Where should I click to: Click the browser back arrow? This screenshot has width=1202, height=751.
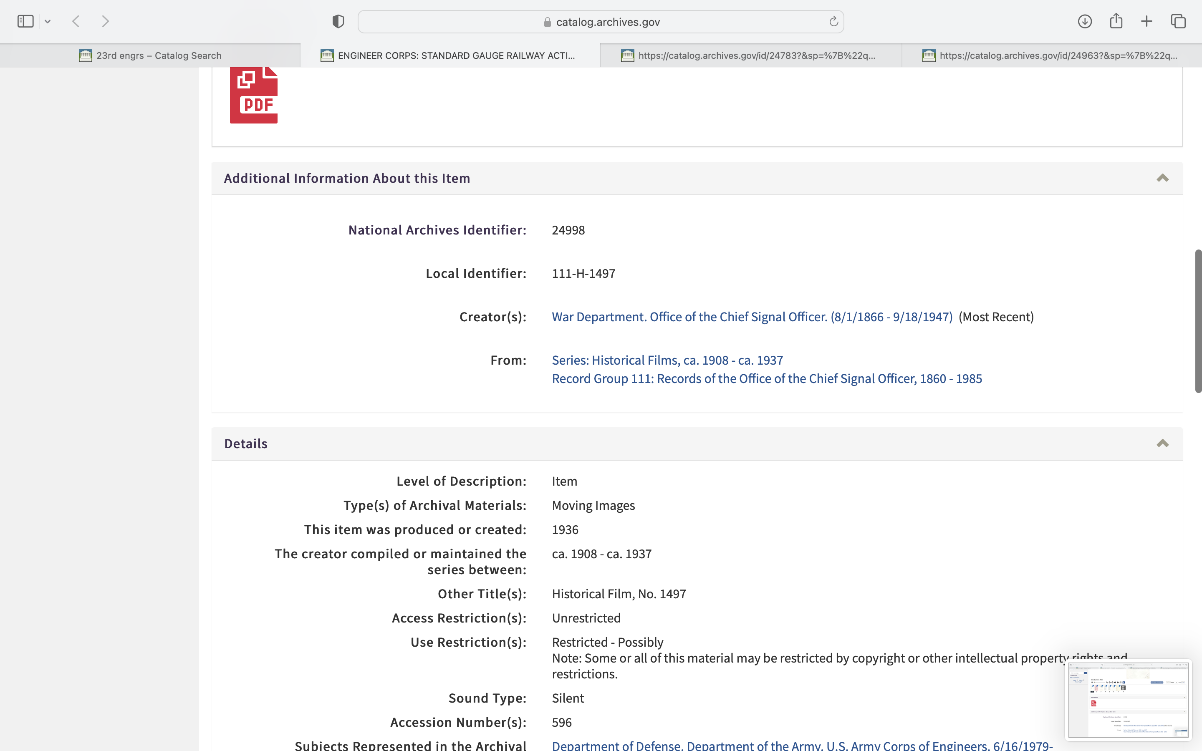click(x=76, y=21)
